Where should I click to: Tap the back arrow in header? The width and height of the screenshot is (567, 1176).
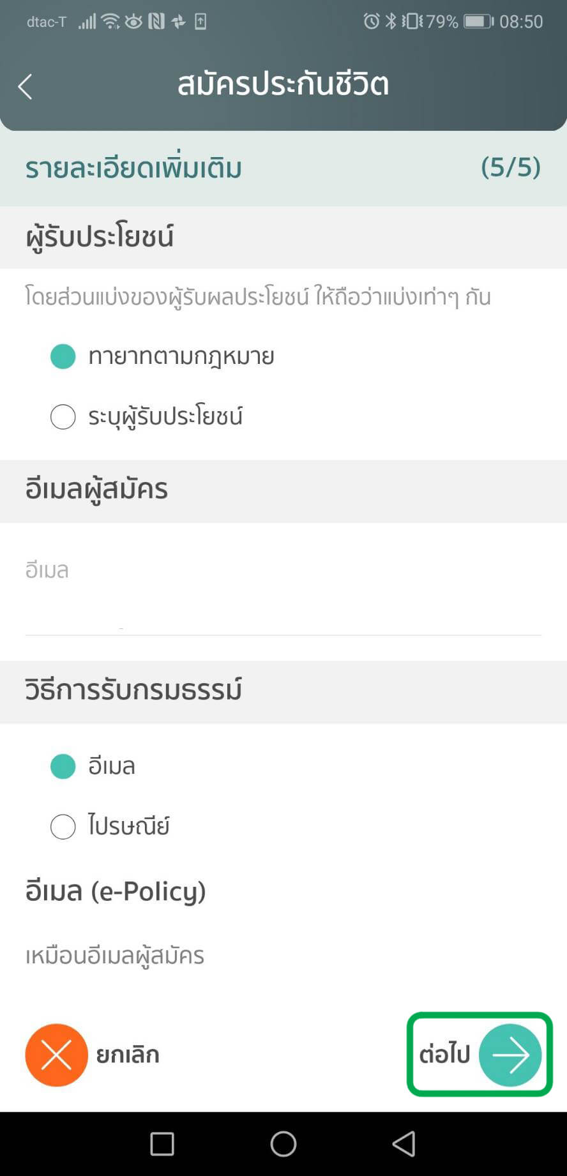pyautogui.click(x=26, y=87)
